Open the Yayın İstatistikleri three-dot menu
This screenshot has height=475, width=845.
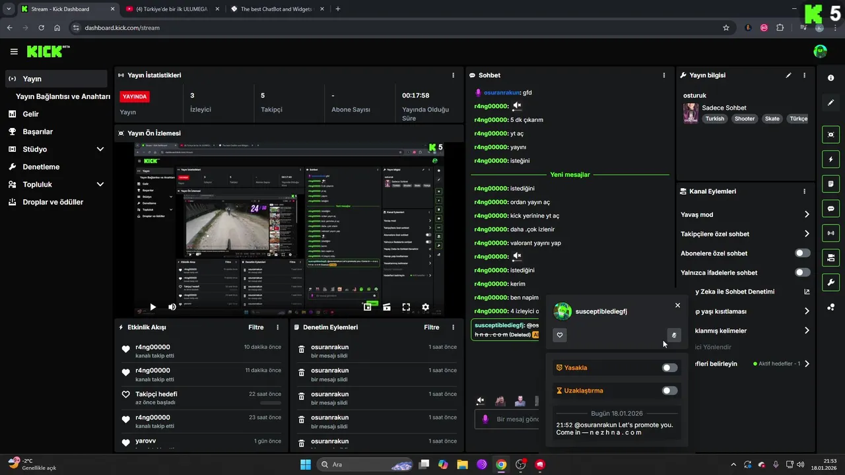[453, 75]
